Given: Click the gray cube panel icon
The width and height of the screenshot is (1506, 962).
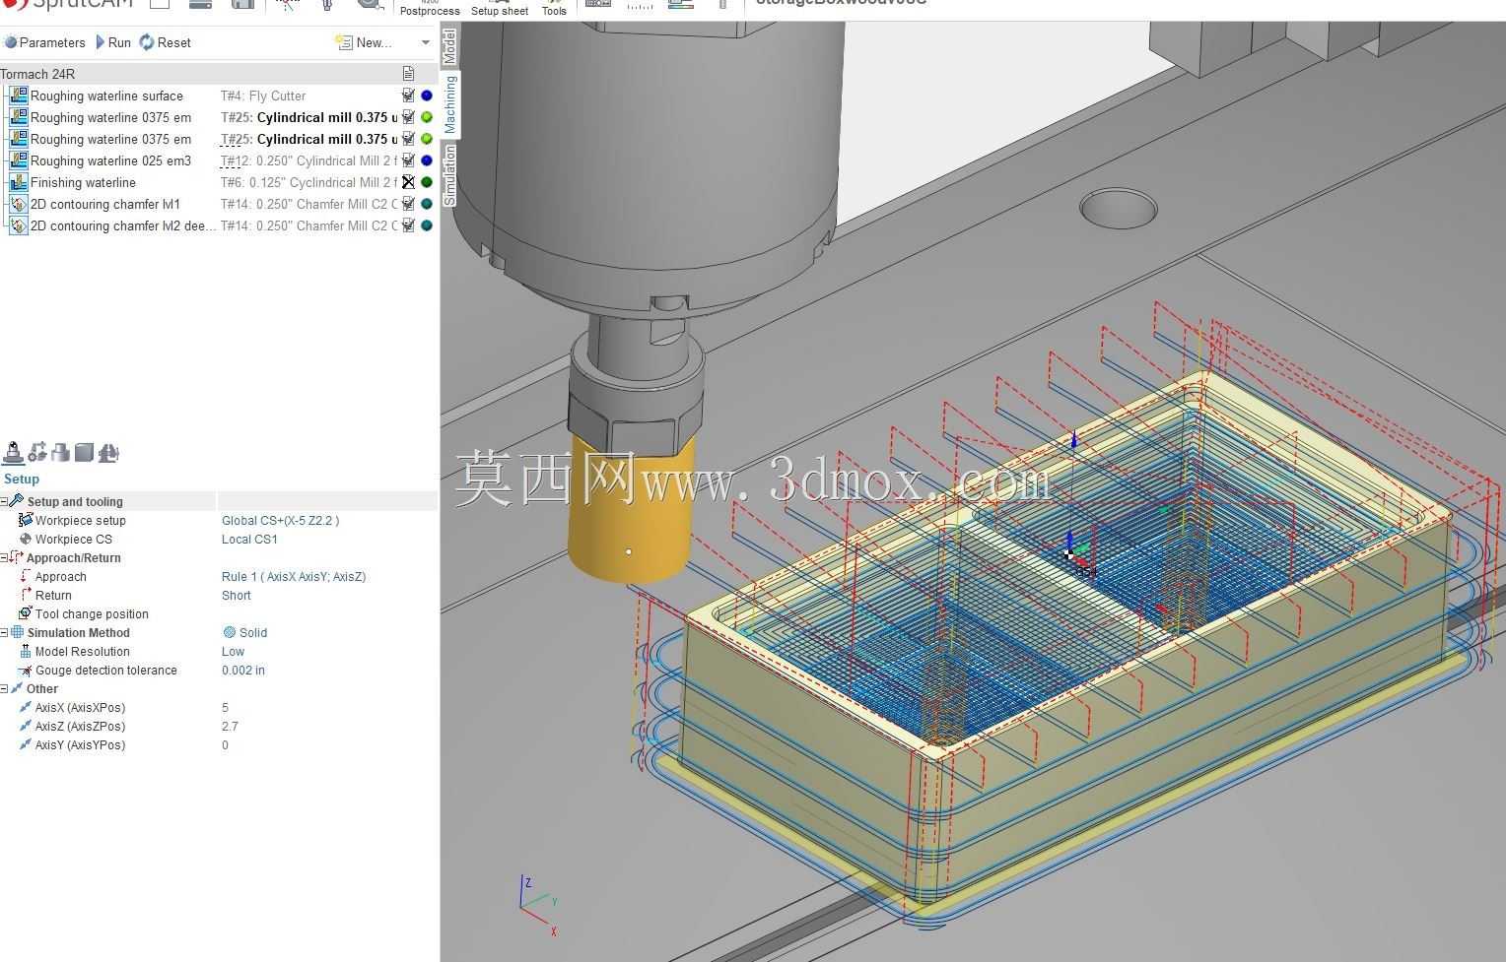Looking at the screenshot, I should click(84, 452).
